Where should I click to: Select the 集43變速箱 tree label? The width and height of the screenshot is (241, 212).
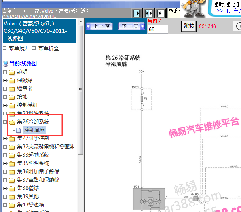point(30,204)
